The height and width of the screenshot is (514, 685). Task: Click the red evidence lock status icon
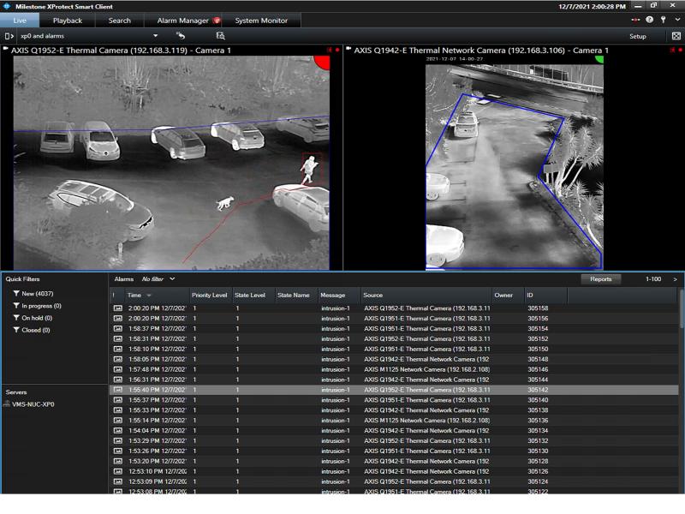[x=635, y=20]
